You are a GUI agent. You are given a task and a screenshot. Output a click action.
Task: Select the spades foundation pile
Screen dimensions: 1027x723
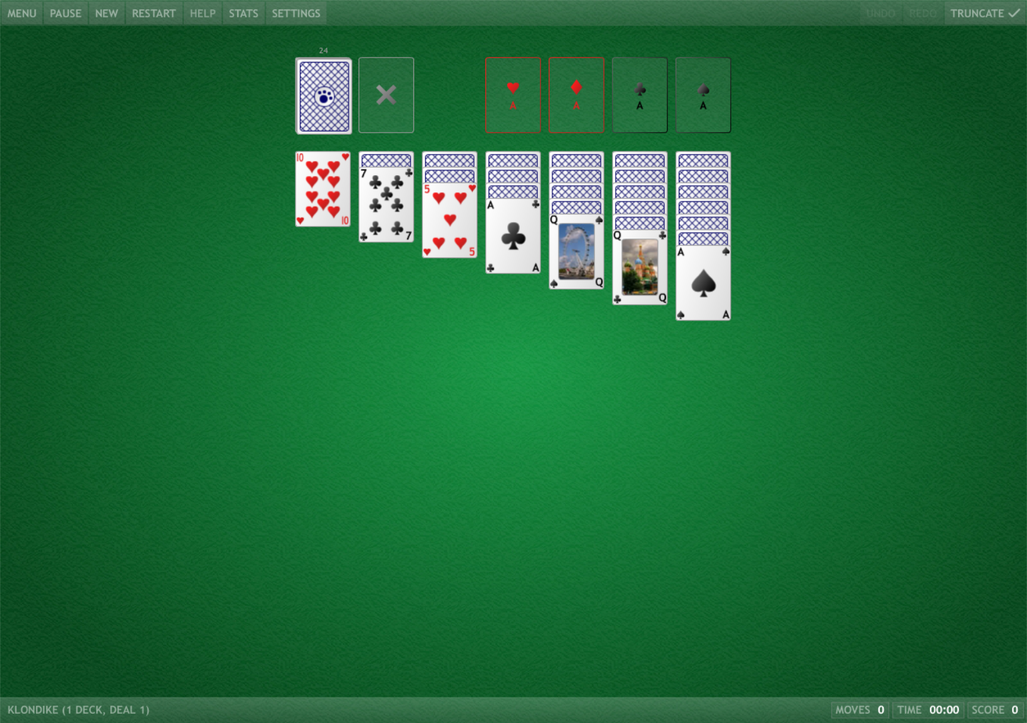click(x=703, y=95)
